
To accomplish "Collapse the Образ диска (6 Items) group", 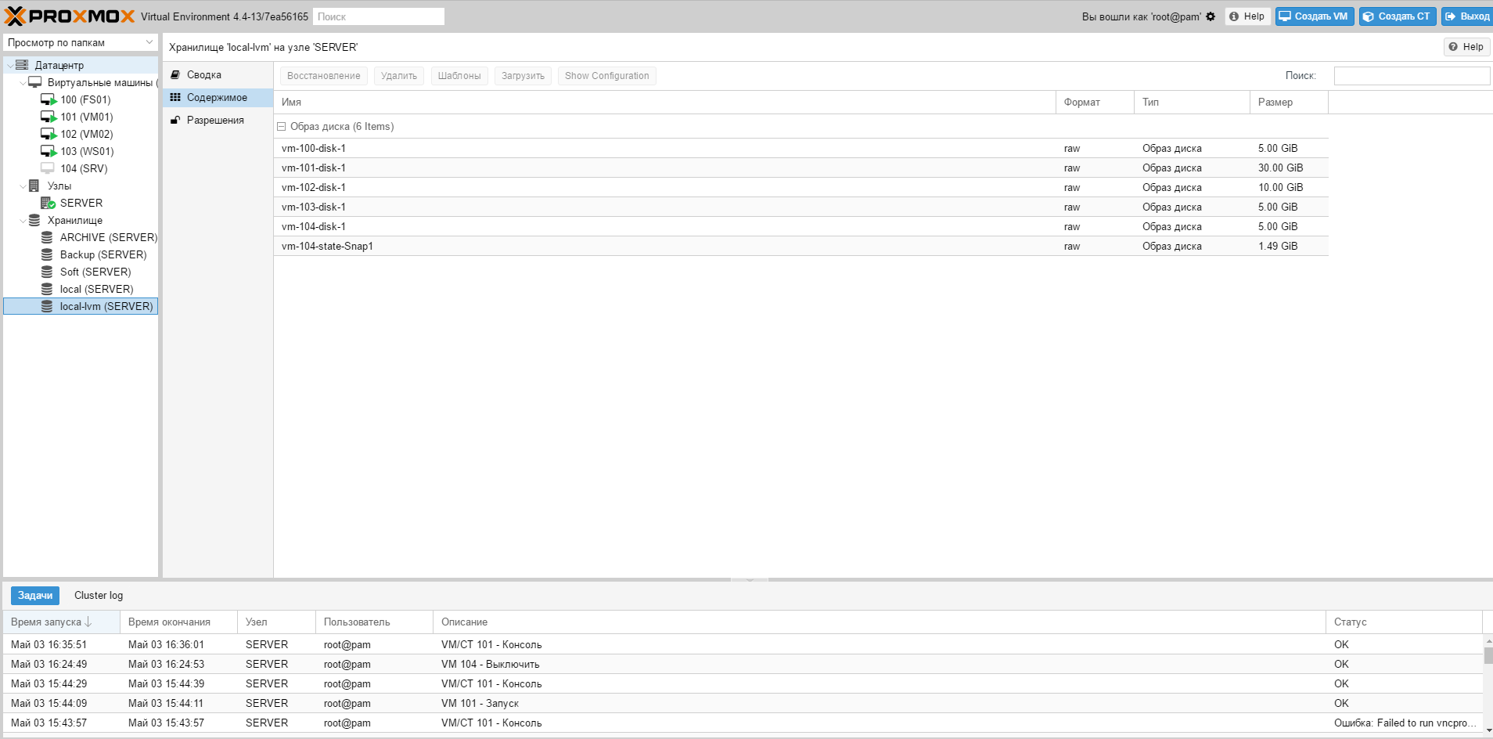I will [282, 126].
